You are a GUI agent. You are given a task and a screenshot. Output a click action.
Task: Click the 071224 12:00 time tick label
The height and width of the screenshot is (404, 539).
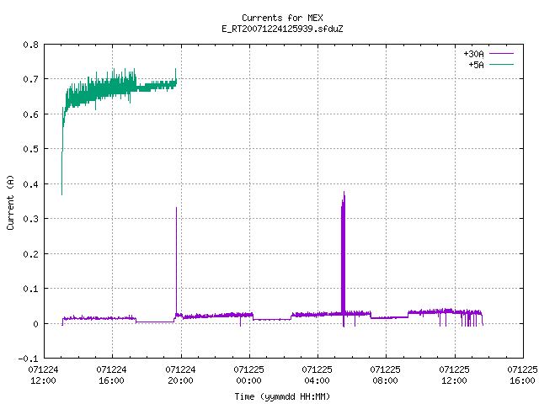point(43,375)
